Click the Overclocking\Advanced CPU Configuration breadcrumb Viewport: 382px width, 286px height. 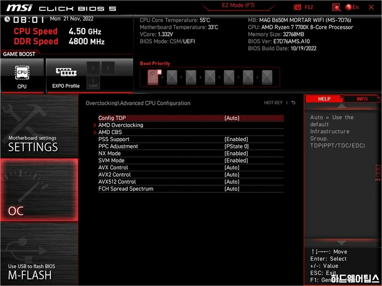pos(138,103)
